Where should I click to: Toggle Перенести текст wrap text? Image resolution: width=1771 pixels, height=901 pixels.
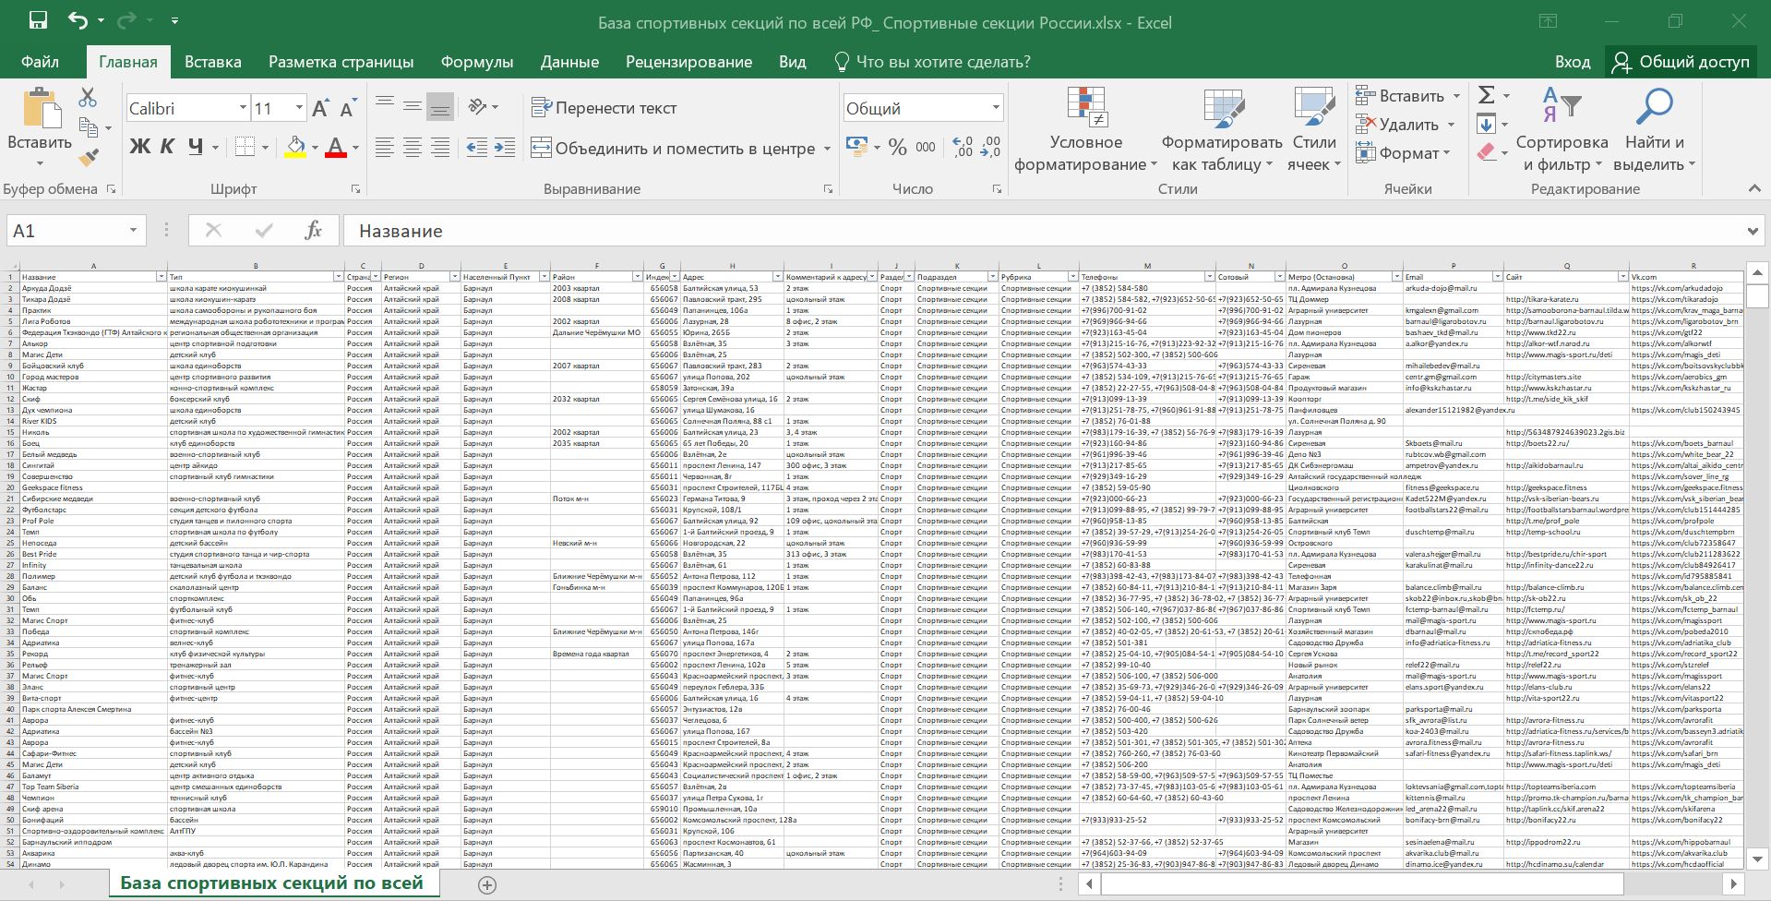point(604,108)
